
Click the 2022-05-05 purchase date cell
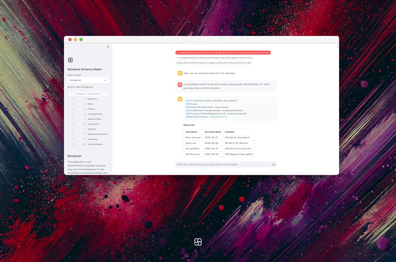(213, 143)
